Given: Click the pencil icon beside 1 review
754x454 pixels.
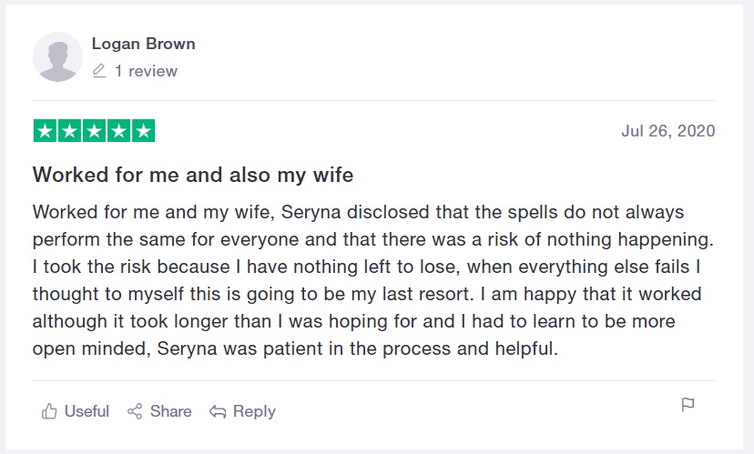Looking at the screenshot, I should pyautogui.click(x=99, y=71).
